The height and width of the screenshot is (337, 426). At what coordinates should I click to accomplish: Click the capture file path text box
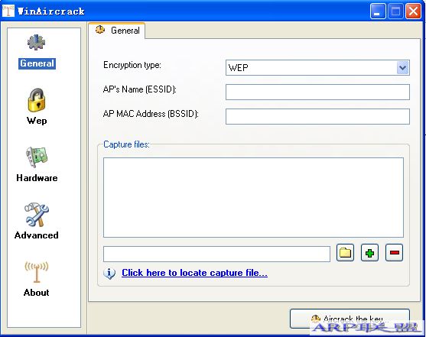pyautogui.click(x=216, y=254)
